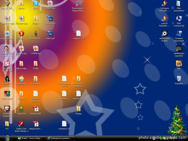Select the Корзина recycle bin

tap(179, 79)
